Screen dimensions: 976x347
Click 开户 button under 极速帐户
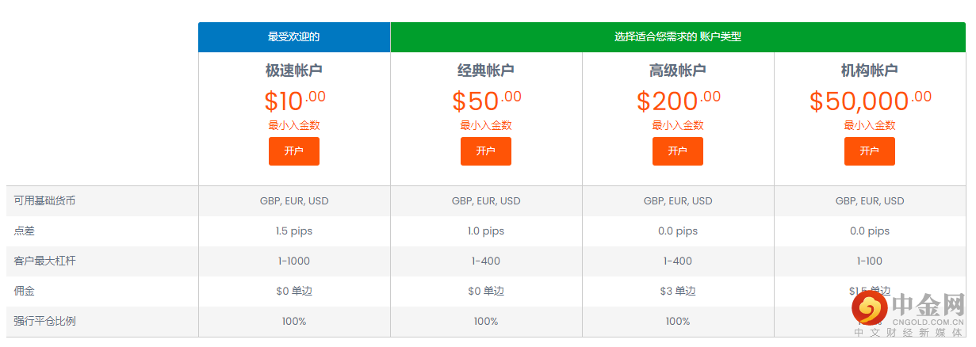coord(294,151)
